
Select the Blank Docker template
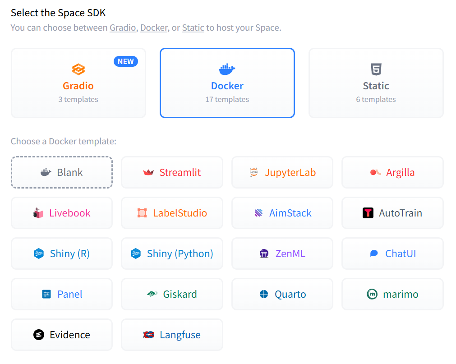click(x=62, y=172)
